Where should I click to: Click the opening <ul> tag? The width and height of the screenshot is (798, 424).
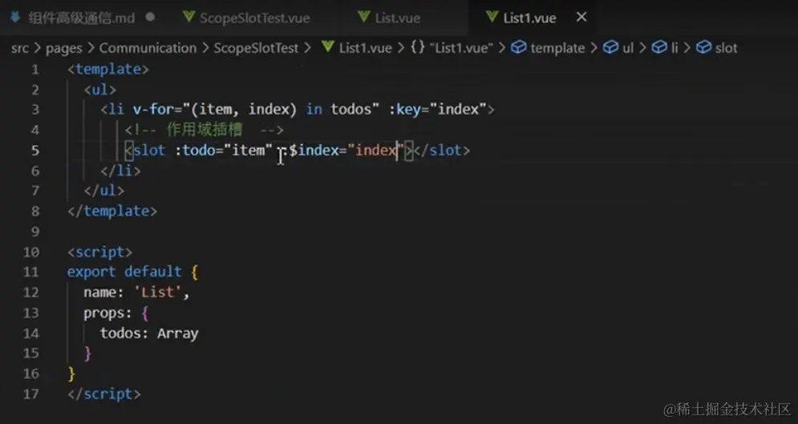tap(100, 90)
